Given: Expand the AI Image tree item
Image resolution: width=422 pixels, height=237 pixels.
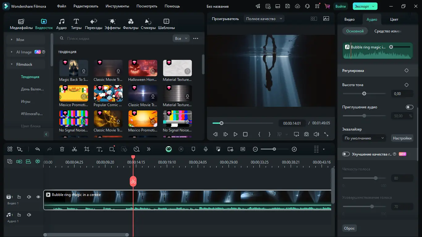Looking at the screenshot, I should click(x=12, y=52).
